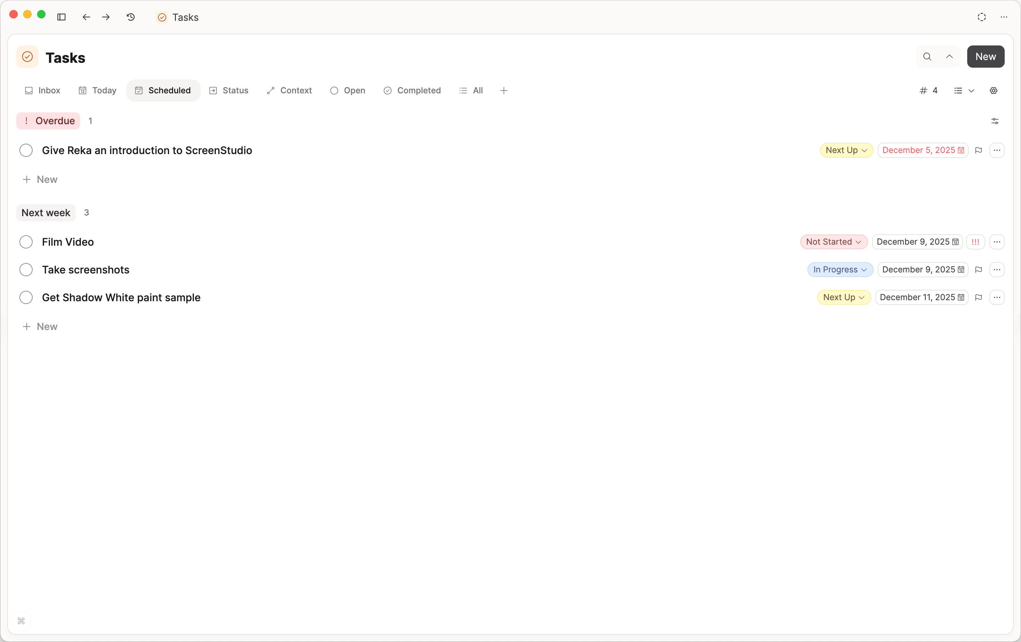Toggle the sidebar panel icon
This screenshot has height=642, width=1021.
[x=61, y=17]
